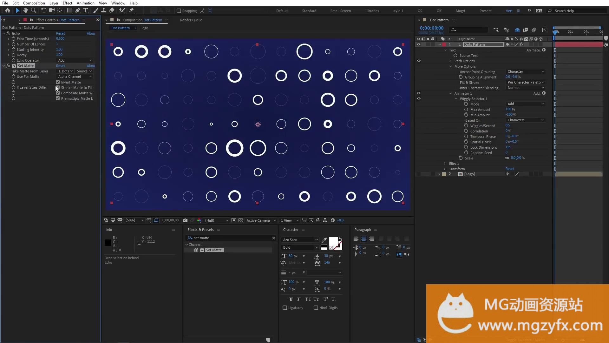
Task: Enable the Hindi Digits checkbox
Action: click(316, 308)
